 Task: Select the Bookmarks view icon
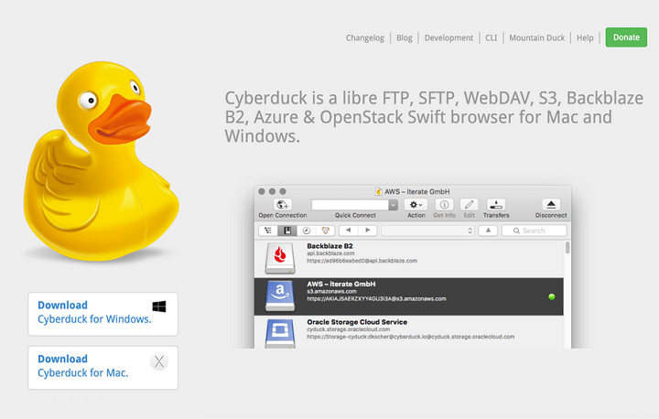287,231
